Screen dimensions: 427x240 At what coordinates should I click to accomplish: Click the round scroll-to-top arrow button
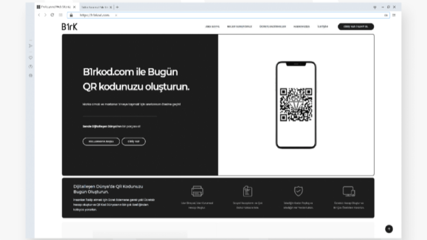tap(389, 229)
